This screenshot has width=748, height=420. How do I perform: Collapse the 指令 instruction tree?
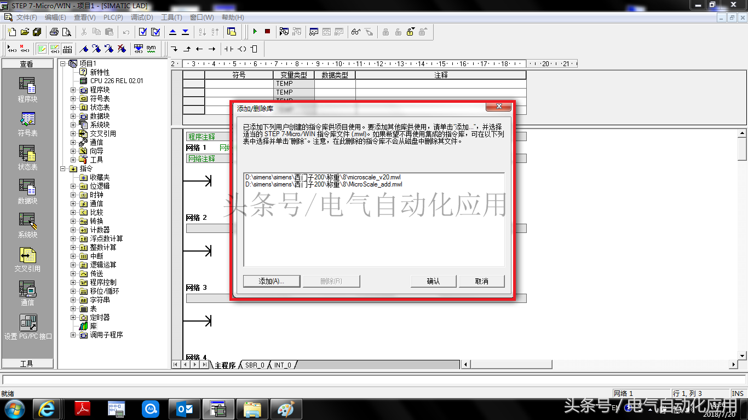[x=63, y=168]
